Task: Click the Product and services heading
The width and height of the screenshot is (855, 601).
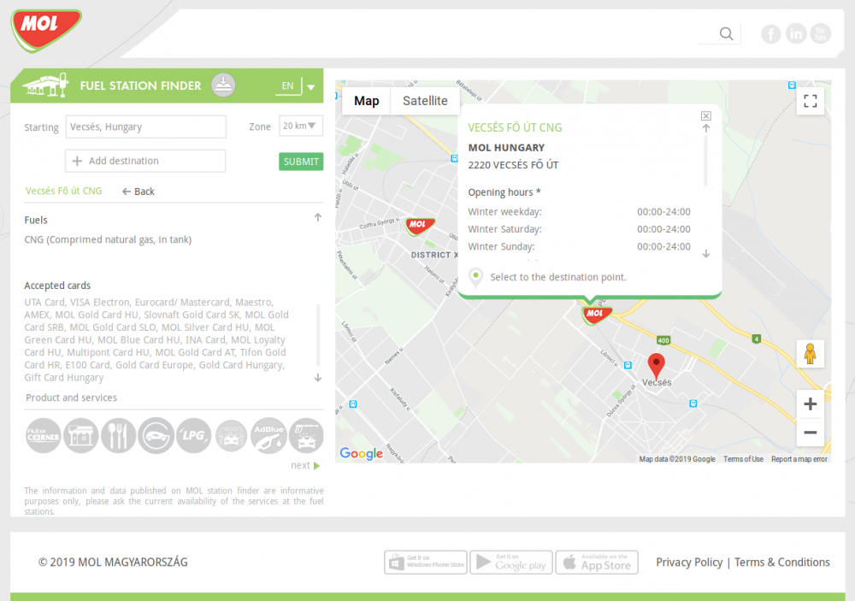Action: 72,398
